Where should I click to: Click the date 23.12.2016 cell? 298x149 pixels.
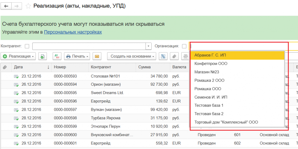(x=31, y=76)
